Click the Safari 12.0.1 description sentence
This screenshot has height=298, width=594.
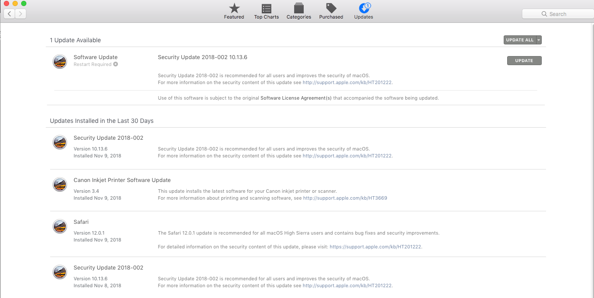[299, 233]
